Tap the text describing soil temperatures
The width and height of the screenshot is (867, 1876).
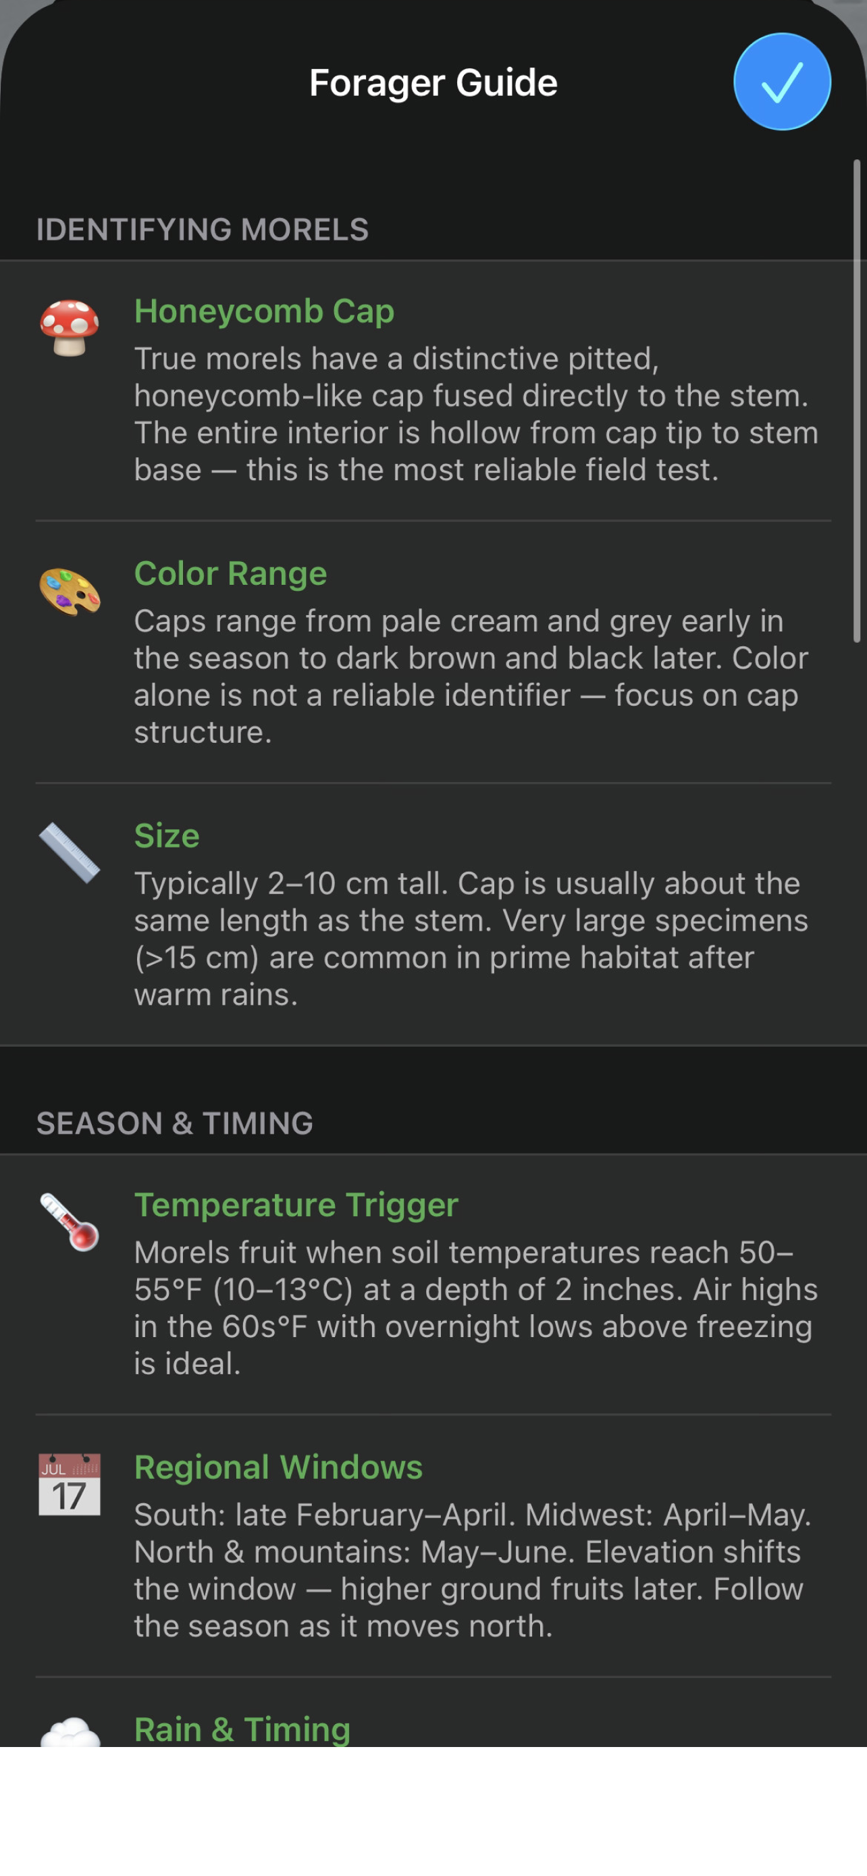(477, 1307)
